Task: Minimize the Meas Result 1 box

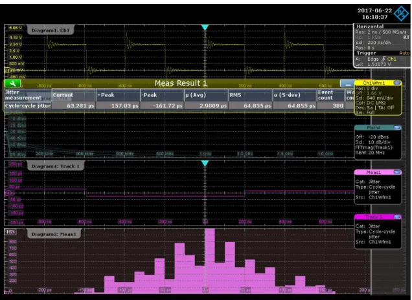Action: click(348, 83)
